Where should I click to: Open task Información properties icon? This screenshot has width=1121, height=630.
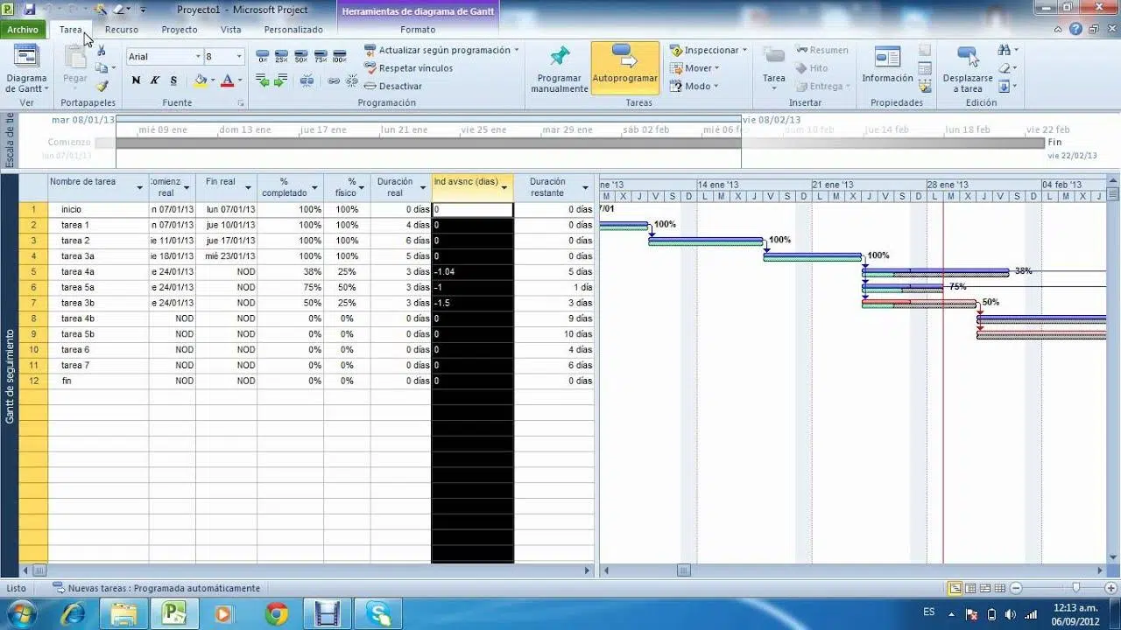tap(887, 65)
